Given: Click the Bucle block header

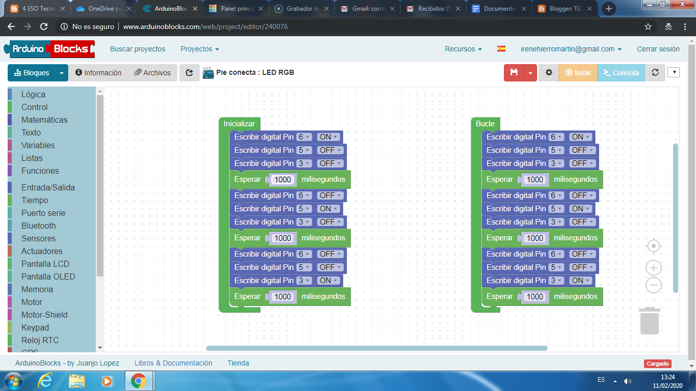Looking at the screenshot, I should tap(485, 124).
